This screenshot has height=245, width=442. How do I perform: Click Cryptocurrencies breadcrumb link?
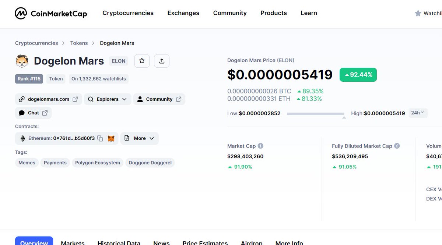point(36,43)
